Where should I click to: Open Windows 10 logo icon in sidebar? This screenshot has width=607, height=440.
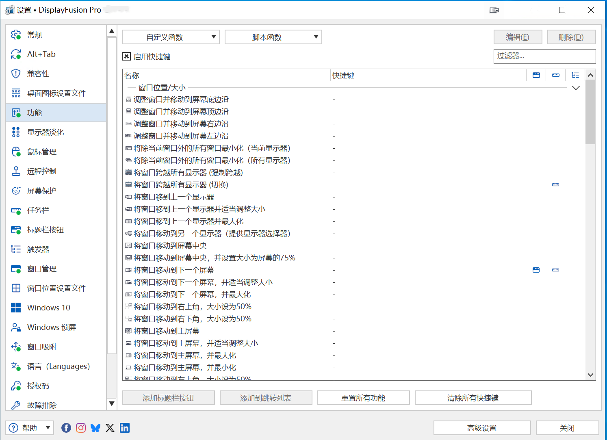[16, 308]
